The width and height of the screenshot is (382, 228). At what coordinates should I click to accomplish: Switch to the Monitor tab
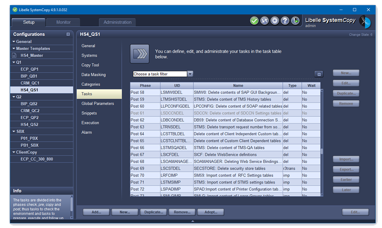coord(64,22)
